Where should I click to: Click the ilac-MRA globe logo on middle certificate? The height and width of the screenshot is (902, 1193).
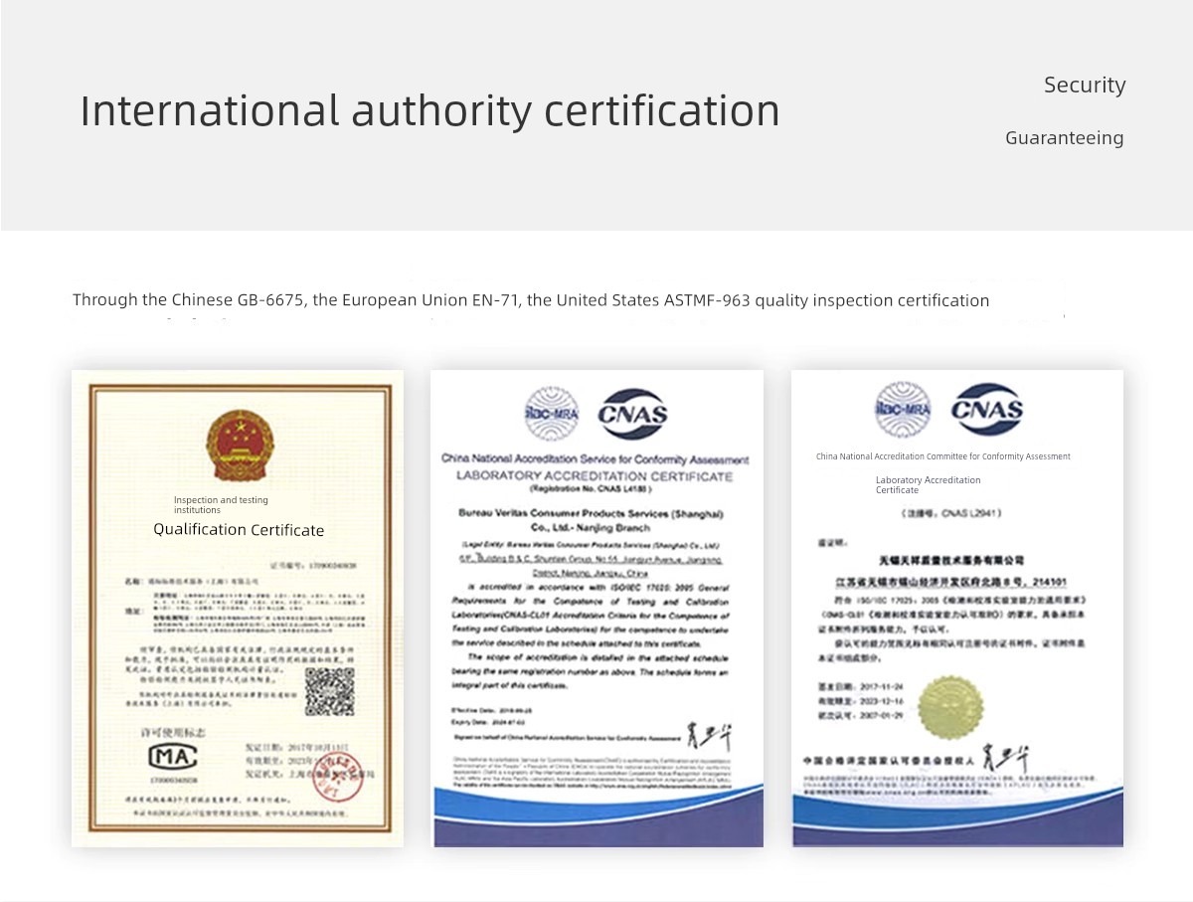(552, 414)
